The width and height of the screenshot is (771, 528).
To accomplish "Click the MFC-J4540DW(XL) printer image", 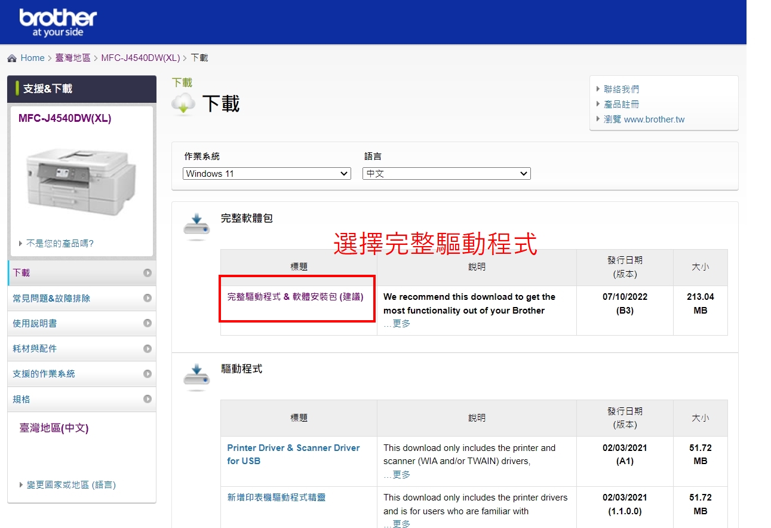I will click(81, 182).
